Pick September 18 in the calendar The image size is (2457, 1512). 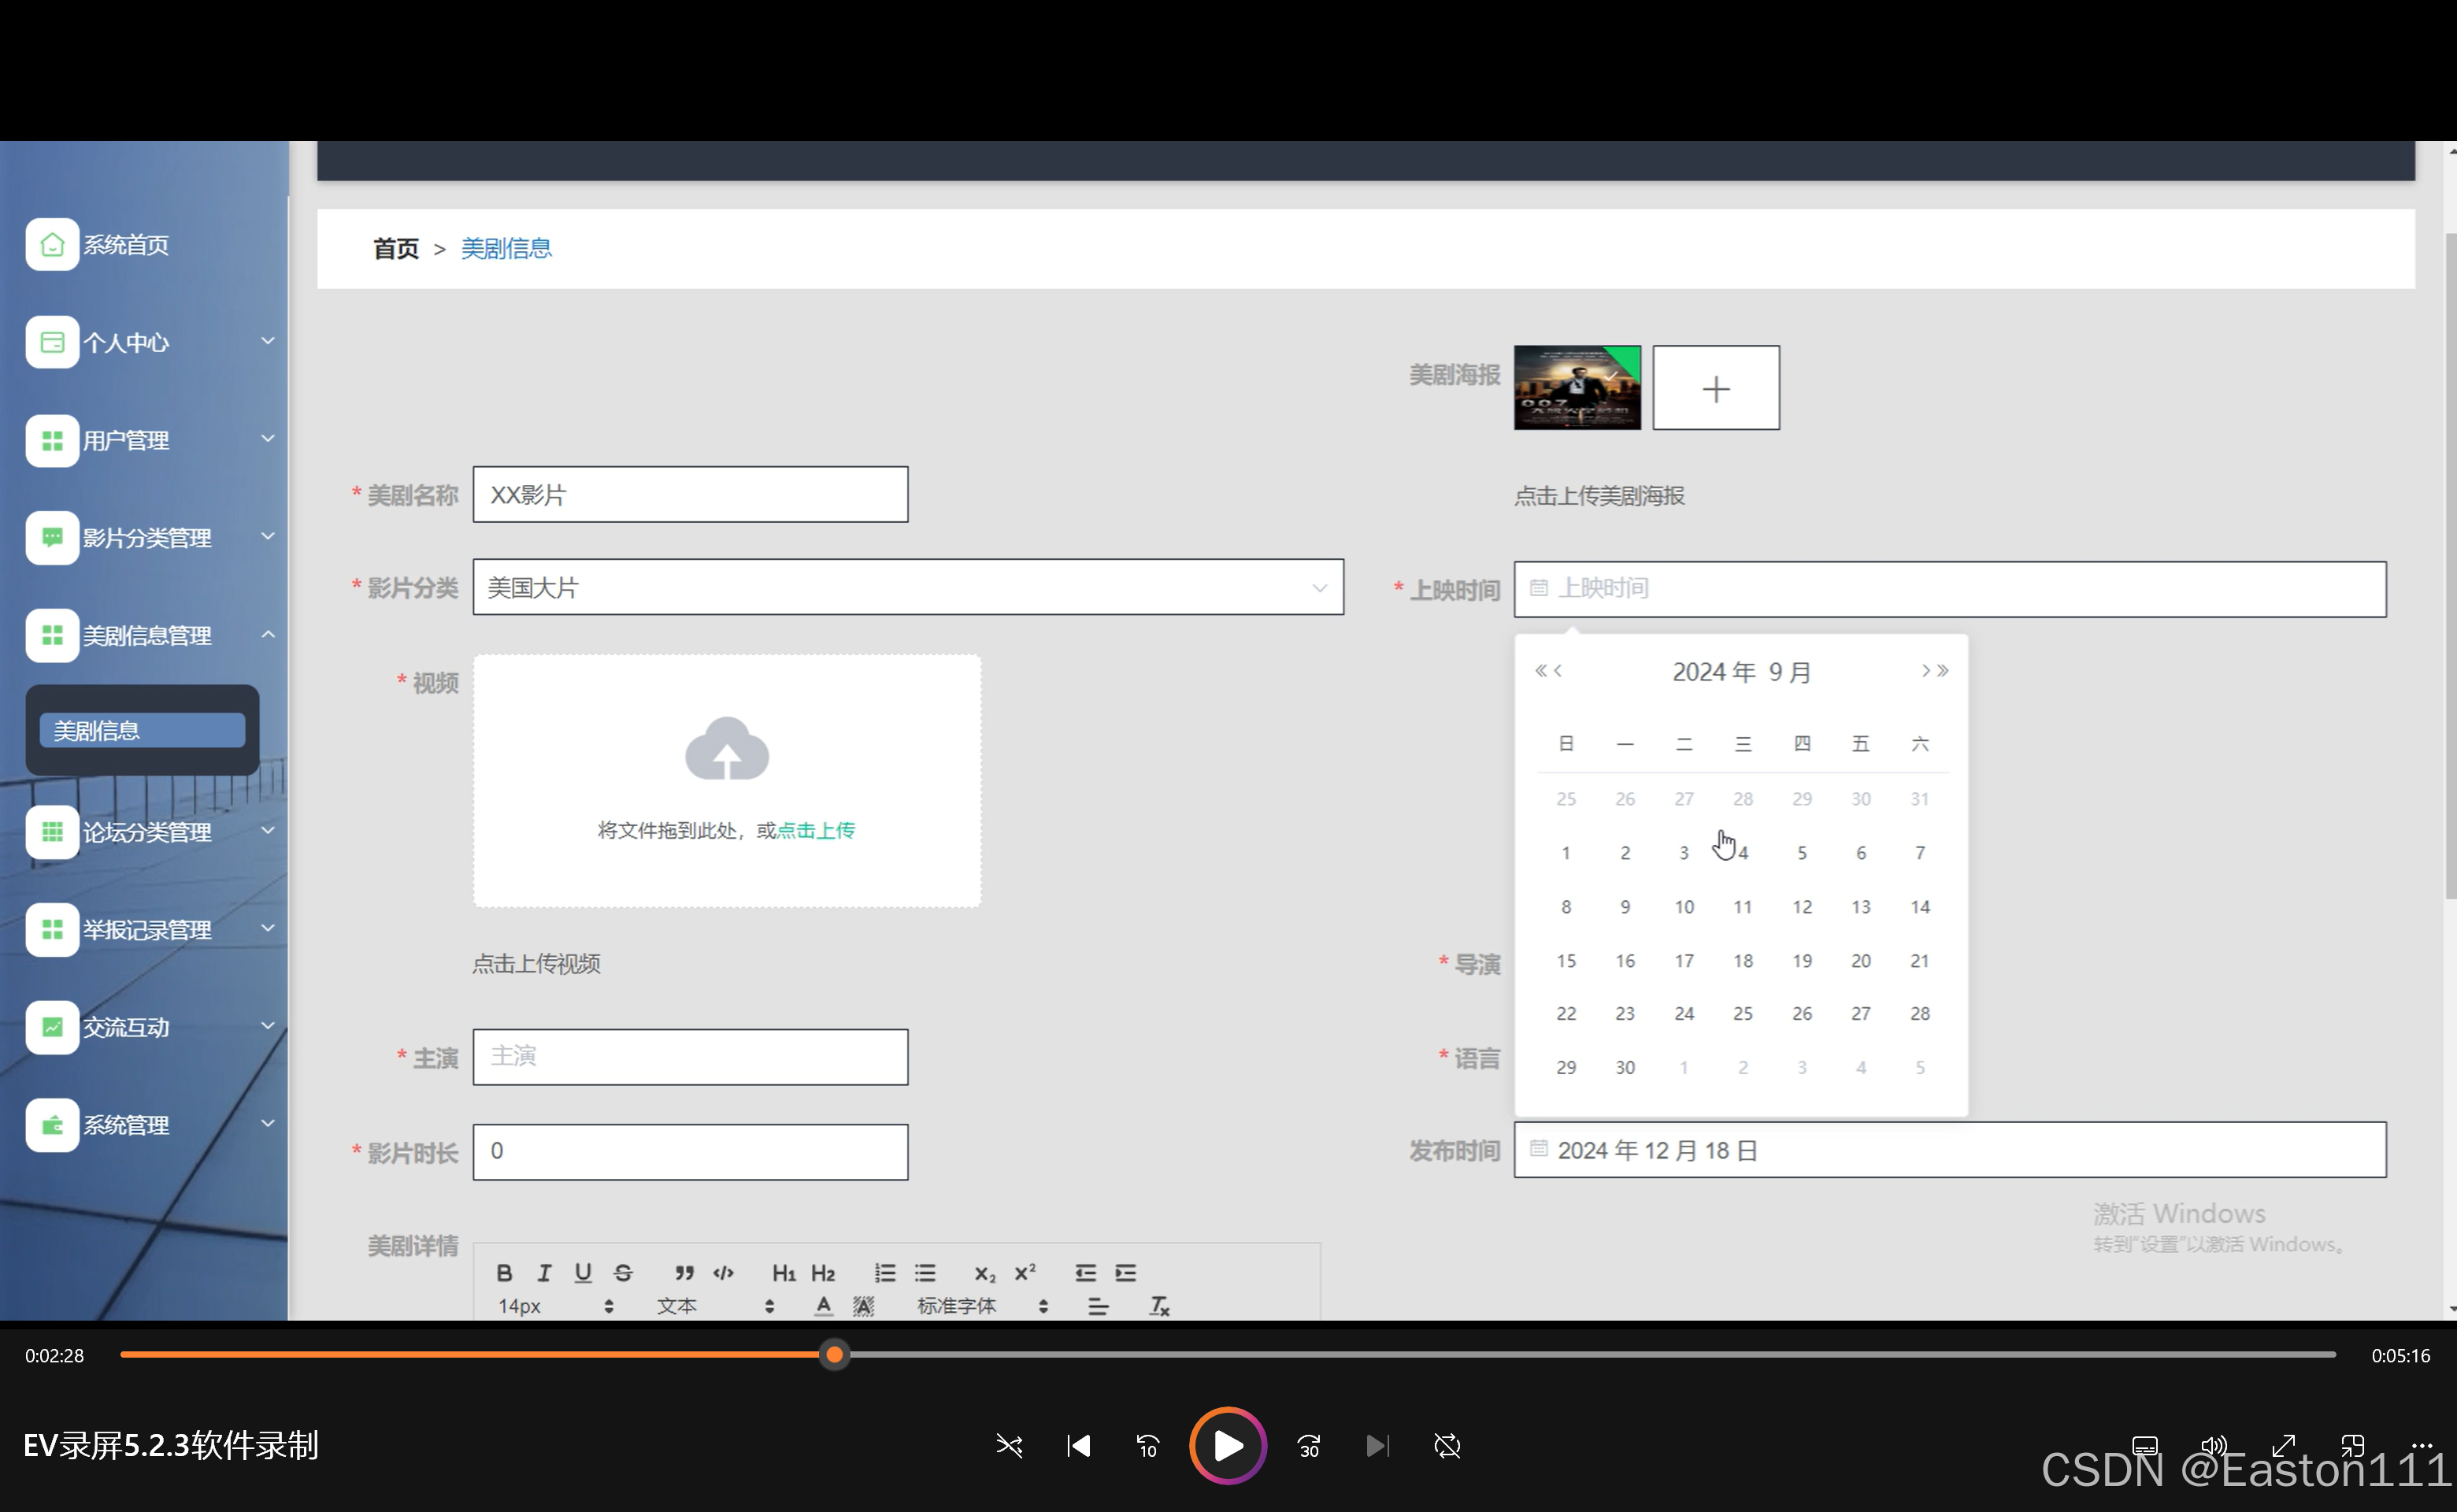click(x=1742, y=960)
